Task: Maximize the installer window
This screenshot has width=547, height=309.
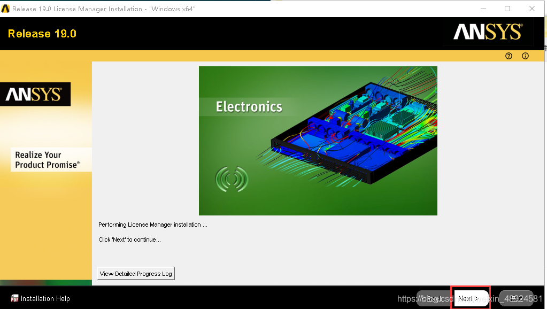Action: 507,9
